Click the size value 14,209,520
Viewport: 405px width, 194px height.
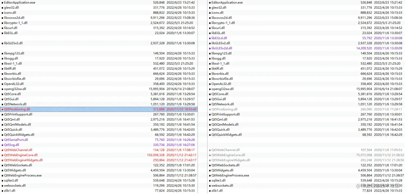coord(364,48)
